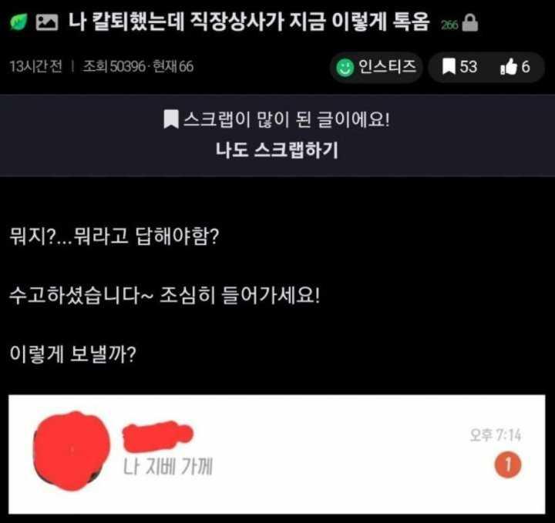
Task: Click the message text 나 집에 가께
Action: [x=168, y=467]
